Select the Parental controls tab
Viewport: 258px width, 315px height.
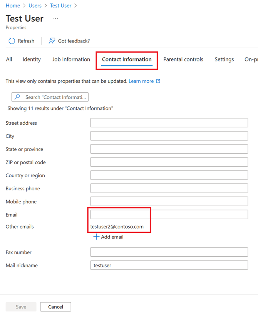click(183, 59)
